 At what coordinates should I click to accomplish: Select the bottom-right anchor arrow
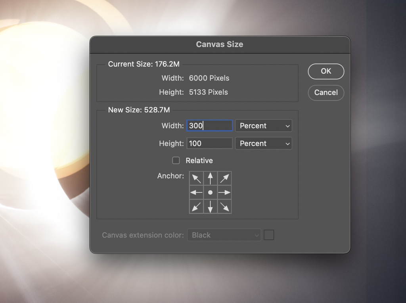coord(224,206)
